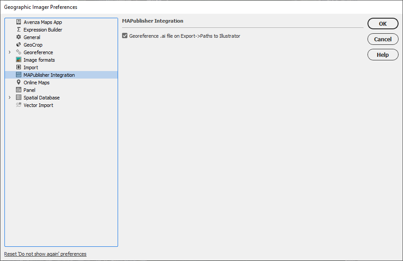Dismiss dialog with the Cancel button

(383, 39)
